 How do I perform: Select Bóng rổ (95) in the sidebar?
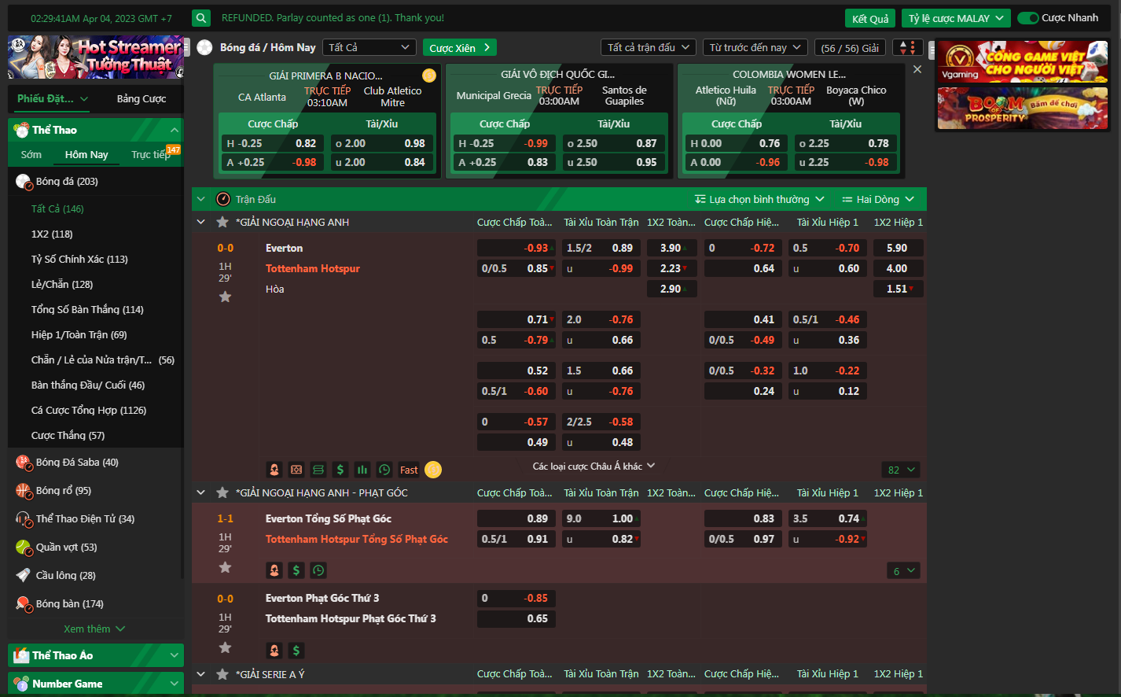(96, 490)
